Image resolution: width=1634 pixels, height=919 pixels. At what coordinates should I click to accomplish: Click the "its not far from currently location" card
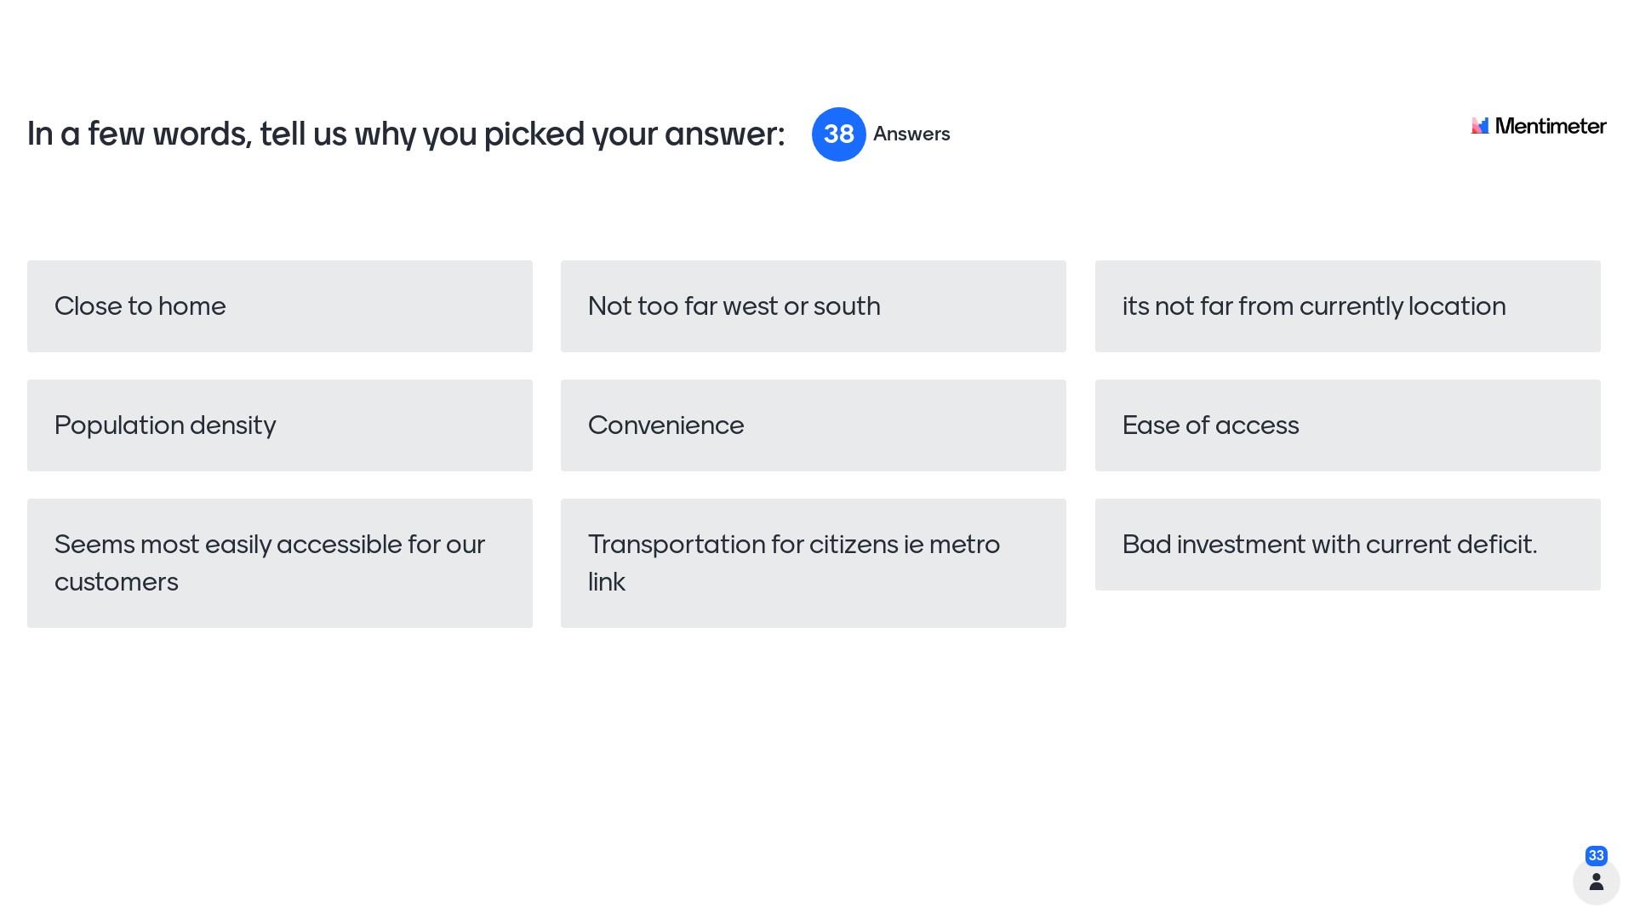point(1347,306)
